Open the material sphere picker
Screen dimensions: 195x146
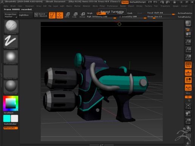(x=11, y=87)
